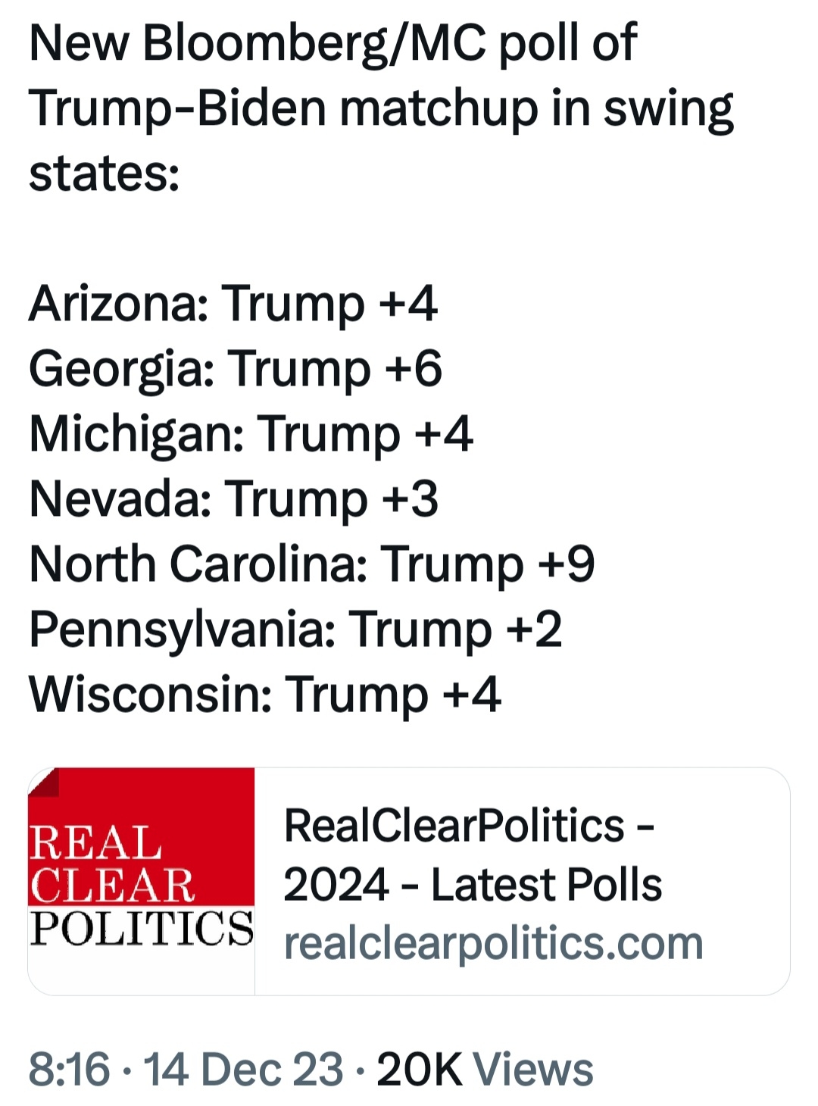Click the "Trump-Biden matchup in swing" line
Viewport: 818px width, 1106px height.
click(382, 108)
